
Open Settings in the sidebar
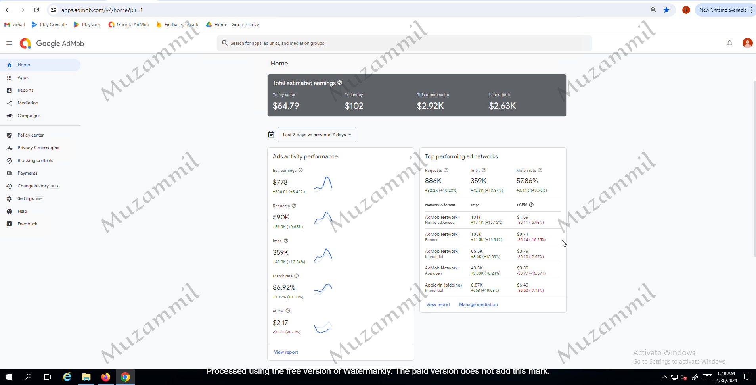(x=40, y=198)
